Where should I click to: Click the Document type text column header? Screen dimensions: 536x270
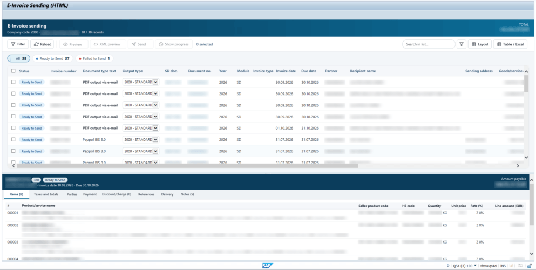click(x=99, y=71)
